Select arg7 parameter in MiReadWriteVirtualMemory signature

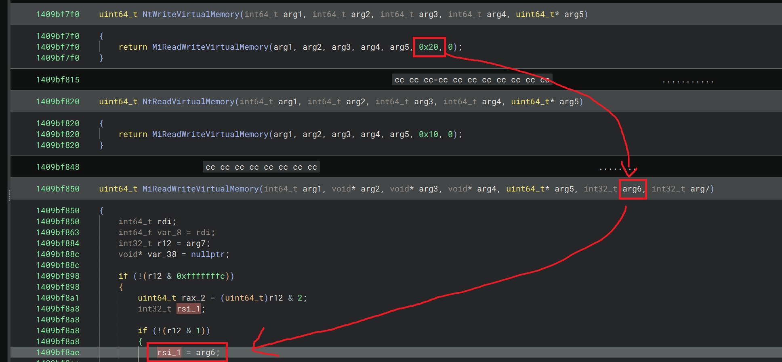pos(700,189)
